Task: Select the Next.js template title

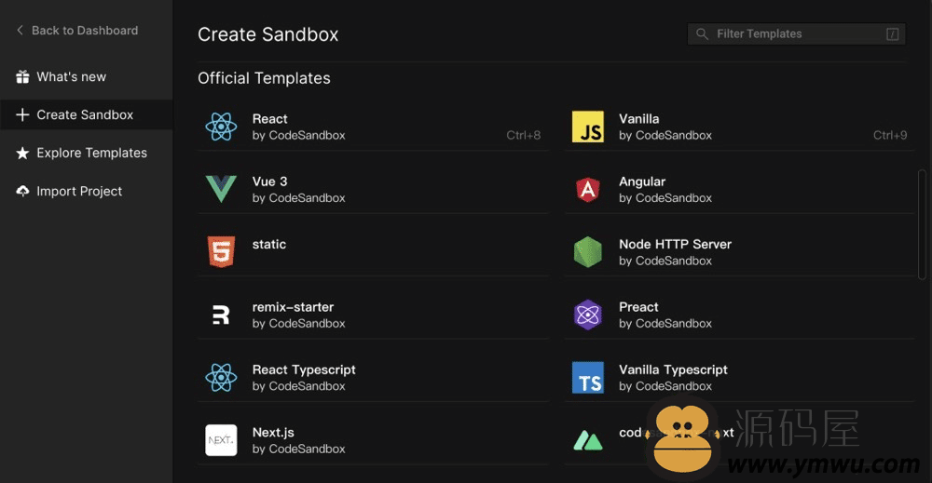Action: coord(273,433)
